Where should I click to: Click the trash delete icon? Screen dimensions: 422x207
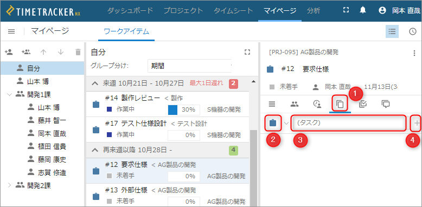(78, 52)
